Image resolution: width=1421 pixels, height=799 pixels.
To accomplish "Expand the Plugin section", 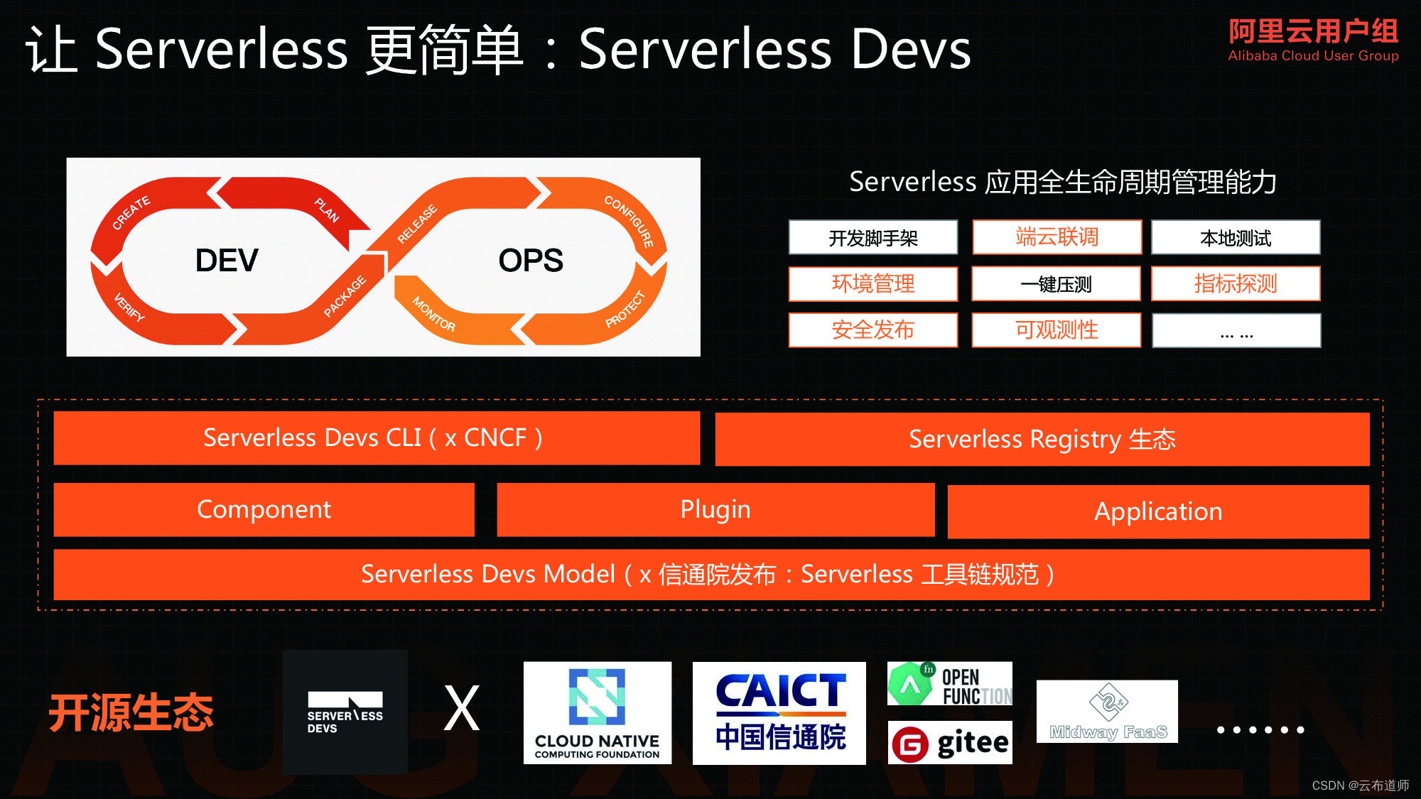I will (x=710, y=509).
